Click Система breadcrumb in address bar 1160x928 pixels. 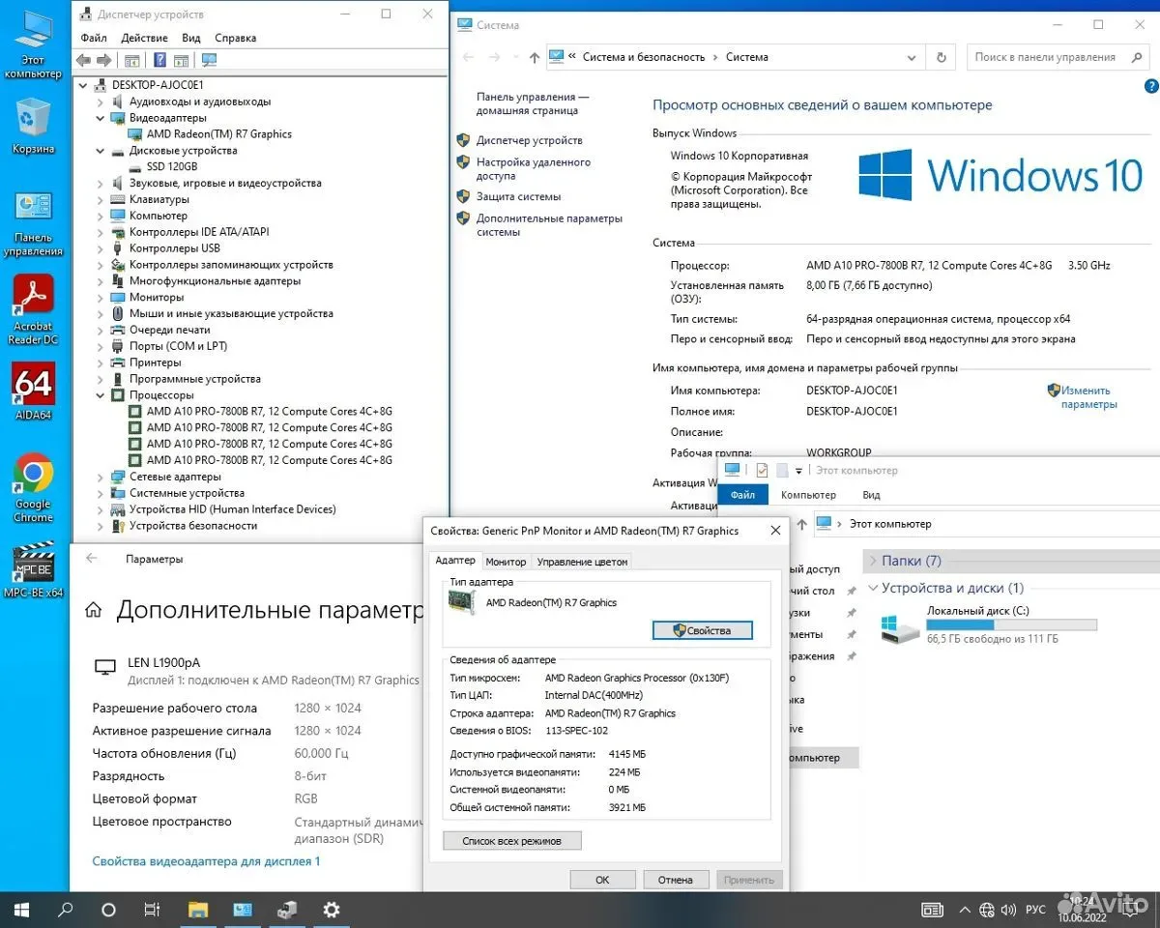click(x=747, y=57)
